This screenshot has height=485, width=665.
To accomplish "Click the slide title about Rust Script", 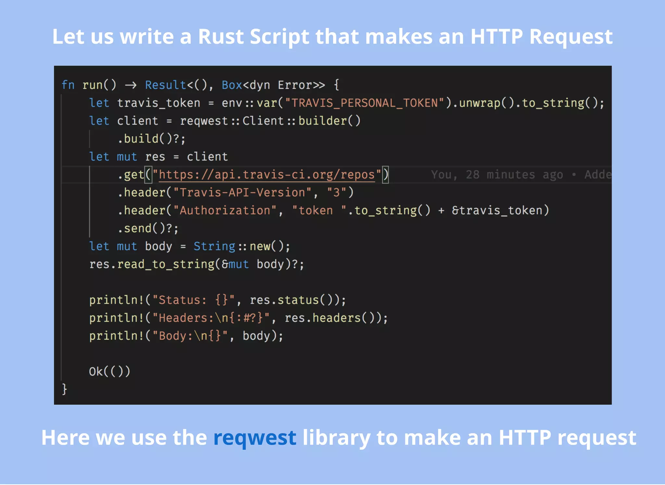I will coord(332,37).
